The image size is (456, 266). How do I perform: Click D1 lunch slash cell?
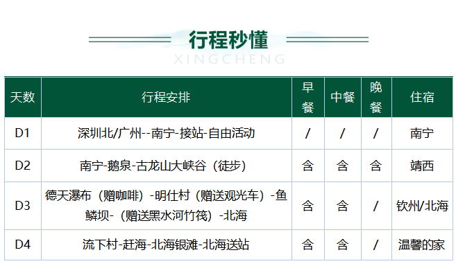[x=343, y=133]
